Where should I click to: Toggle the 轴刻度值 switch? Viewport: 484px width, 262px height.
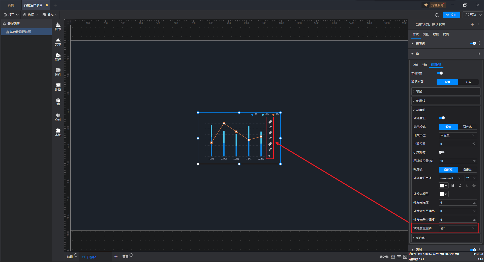tap(442, 118)
